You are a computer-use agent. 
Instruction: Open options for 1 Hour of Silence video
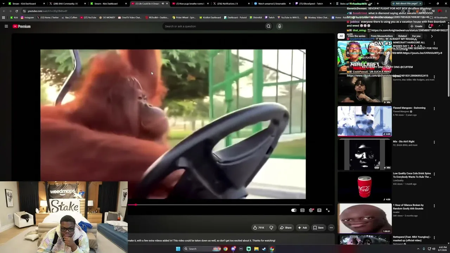[434, 206]
